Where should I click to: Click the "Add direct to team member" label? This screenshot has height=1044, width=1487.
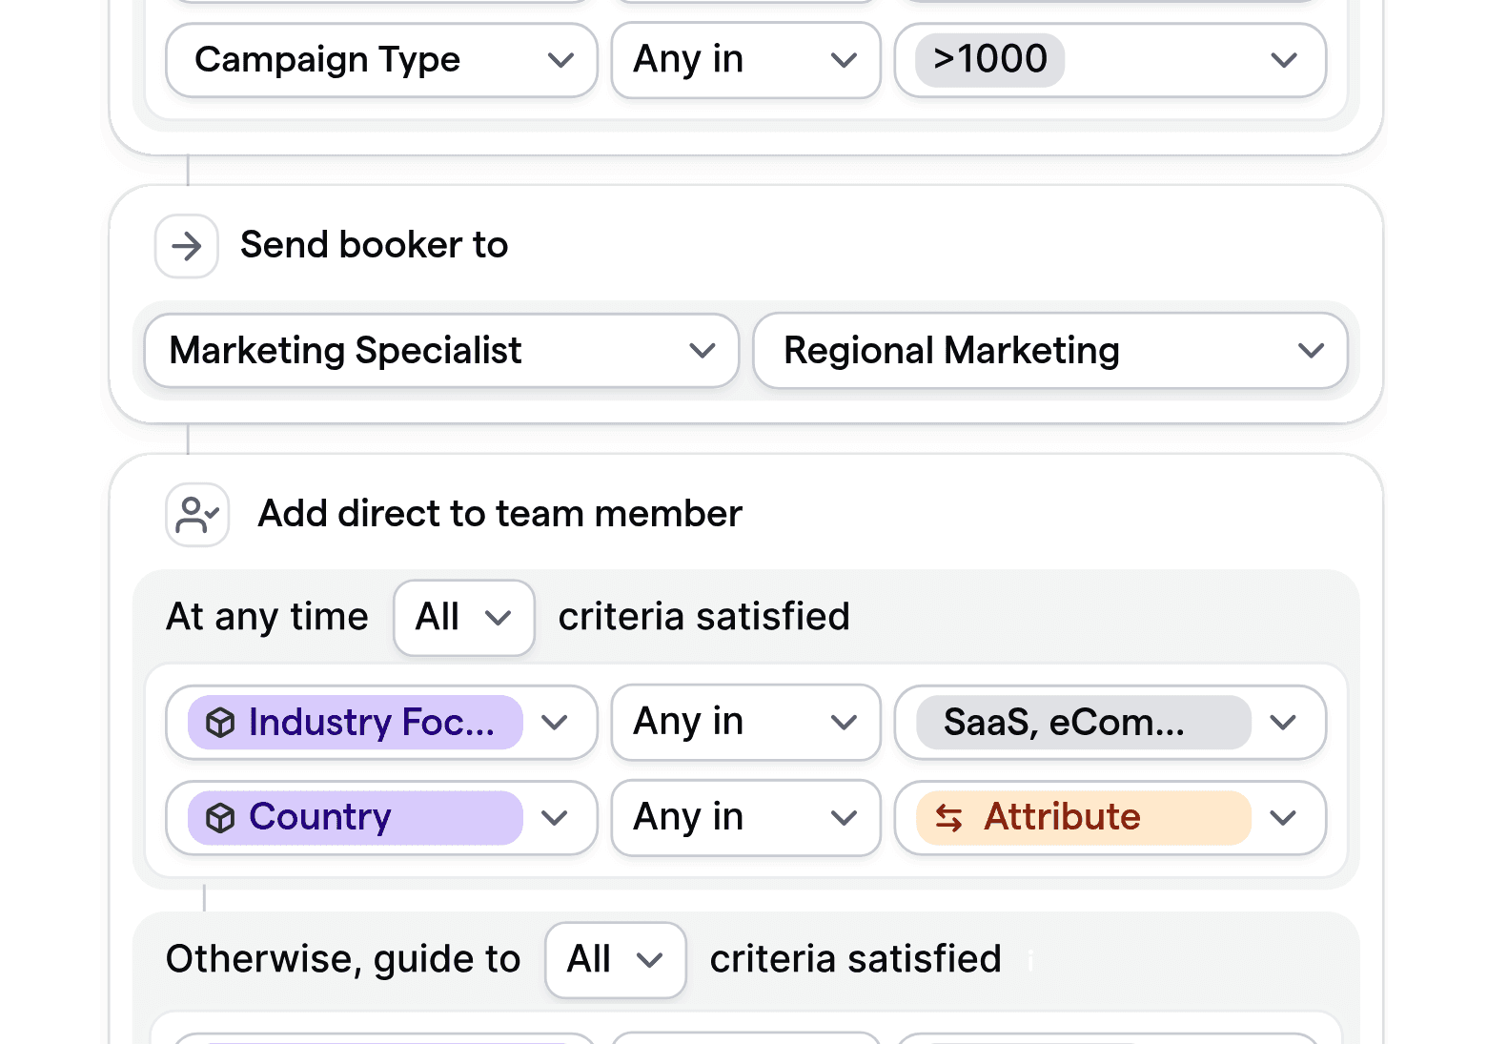(499, 514)
